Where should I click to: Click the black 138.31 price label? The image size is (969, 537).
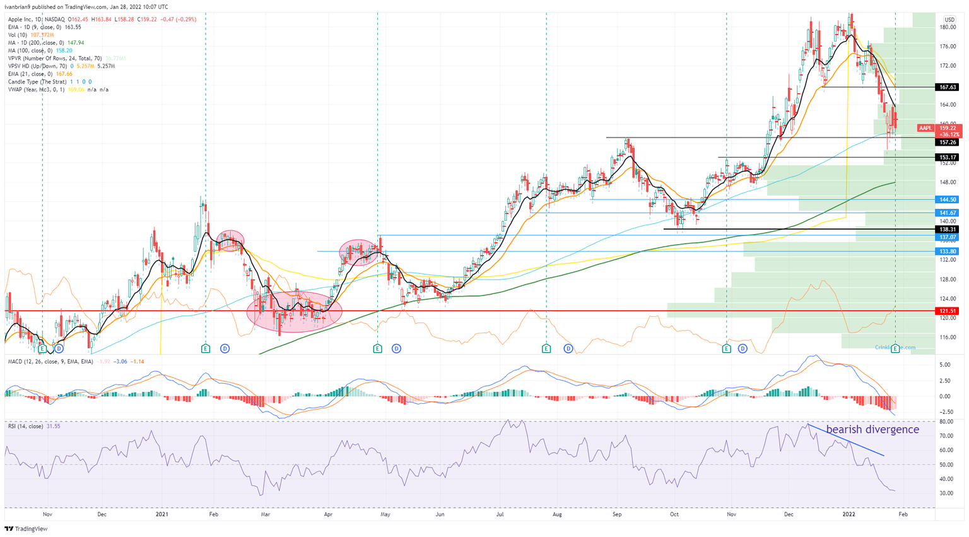click(948, 230)
